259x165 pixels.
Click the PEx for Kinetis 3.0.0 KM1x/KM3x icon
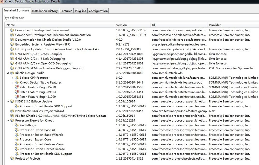click(x=12, y=116)
